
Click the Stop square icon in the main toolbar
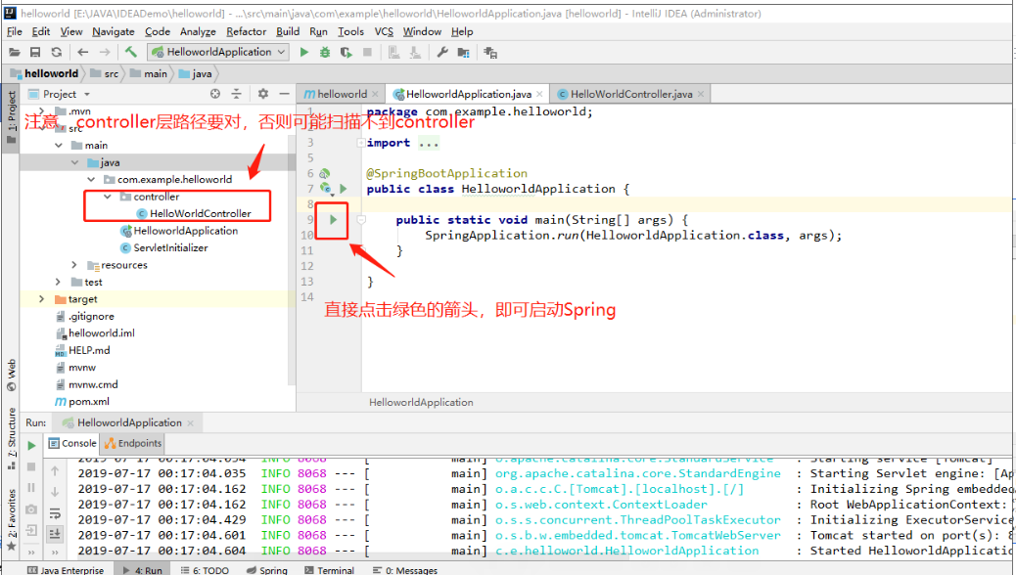click(367, 53)
